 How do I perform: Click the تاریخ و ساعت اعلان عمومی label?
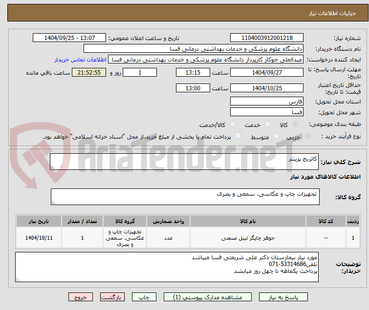144,38
